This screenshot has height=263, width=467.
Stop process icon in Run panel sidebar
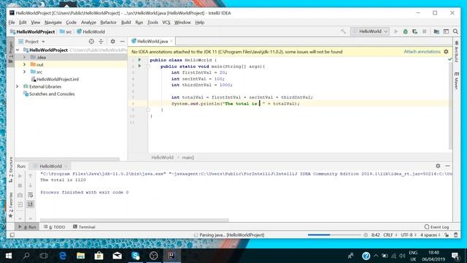click(x=20, y=186)
